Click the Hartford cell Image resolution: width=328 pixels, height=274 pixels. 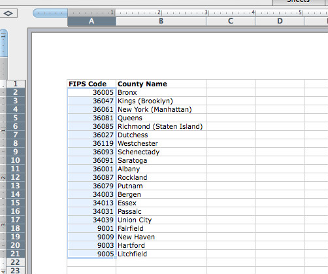pos(161,245)
